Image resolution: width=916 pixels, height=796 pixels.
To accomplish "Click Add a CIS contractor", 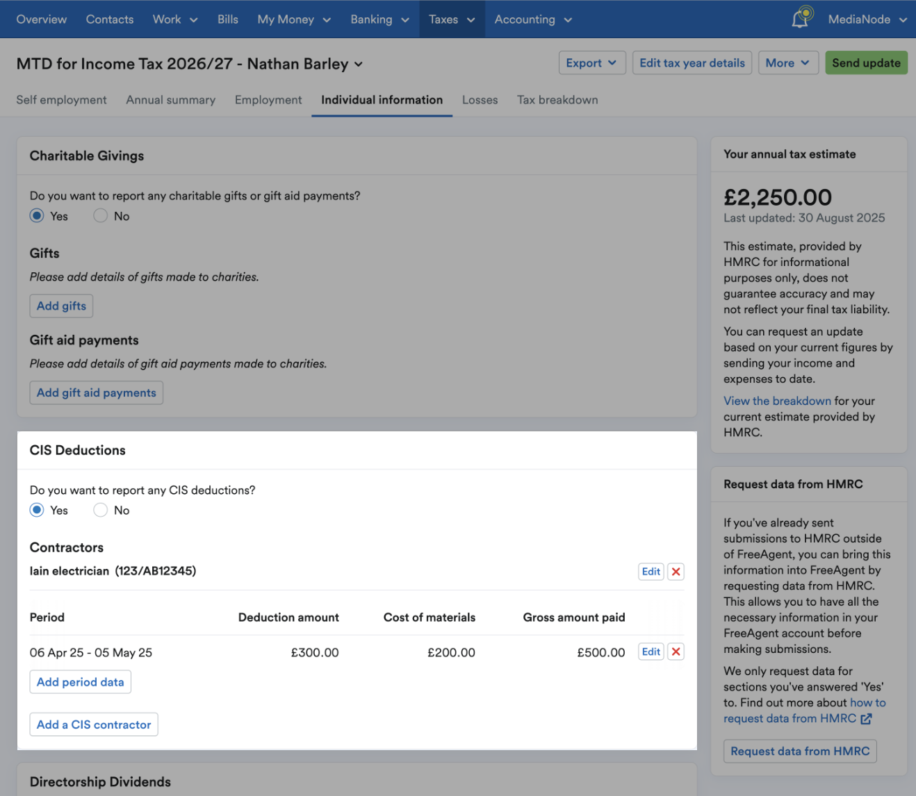I will coord(94,724).
